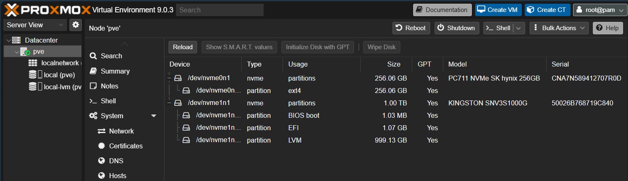Image resolution: width=628 pixels, height=181 pixels.
Task: Click the Reload button
Action: (183, 47)
